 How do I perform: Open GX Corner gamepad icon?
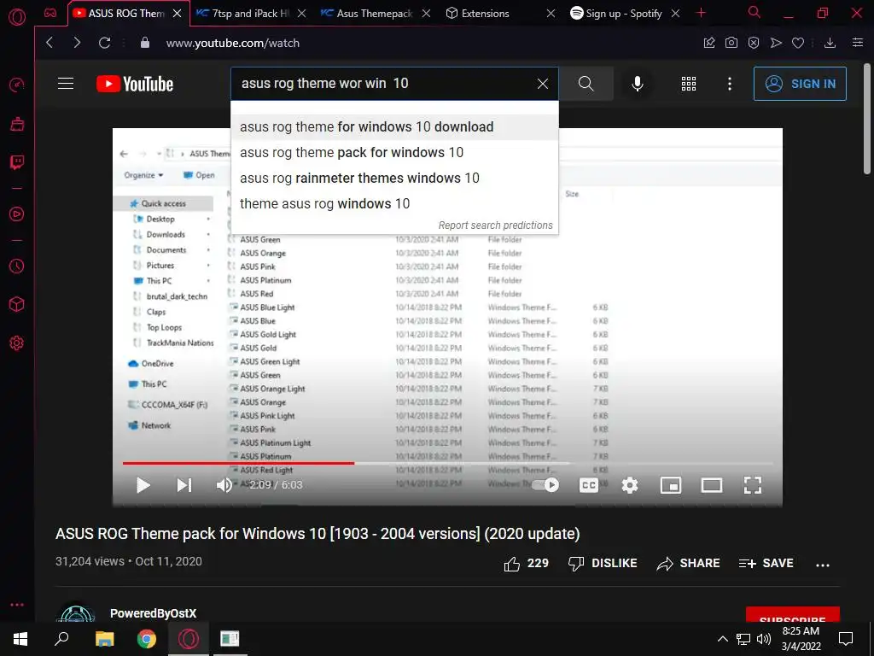(50, 14)
